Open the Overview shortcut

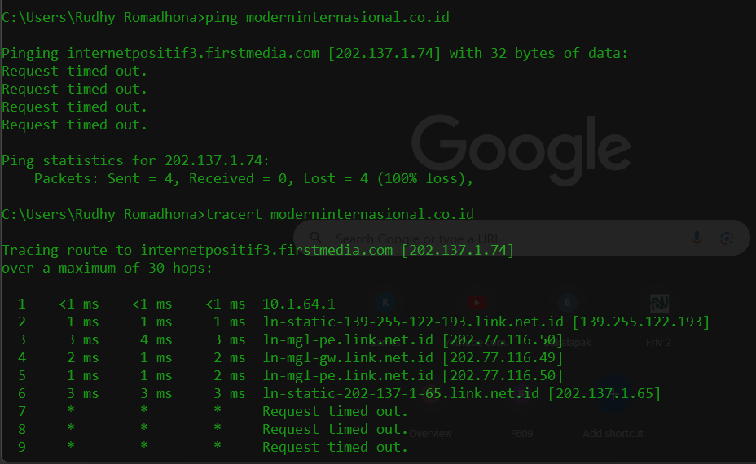[430, 434]
